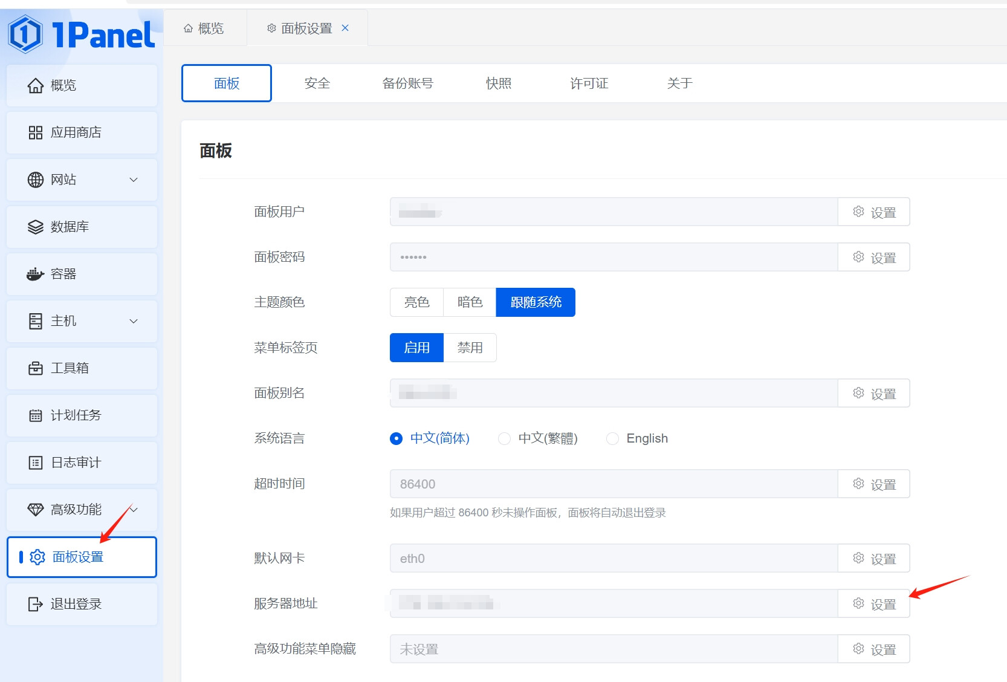Click the 1Panel logo icon
This screenshot has height=682, width=1007.
(25, 34)
